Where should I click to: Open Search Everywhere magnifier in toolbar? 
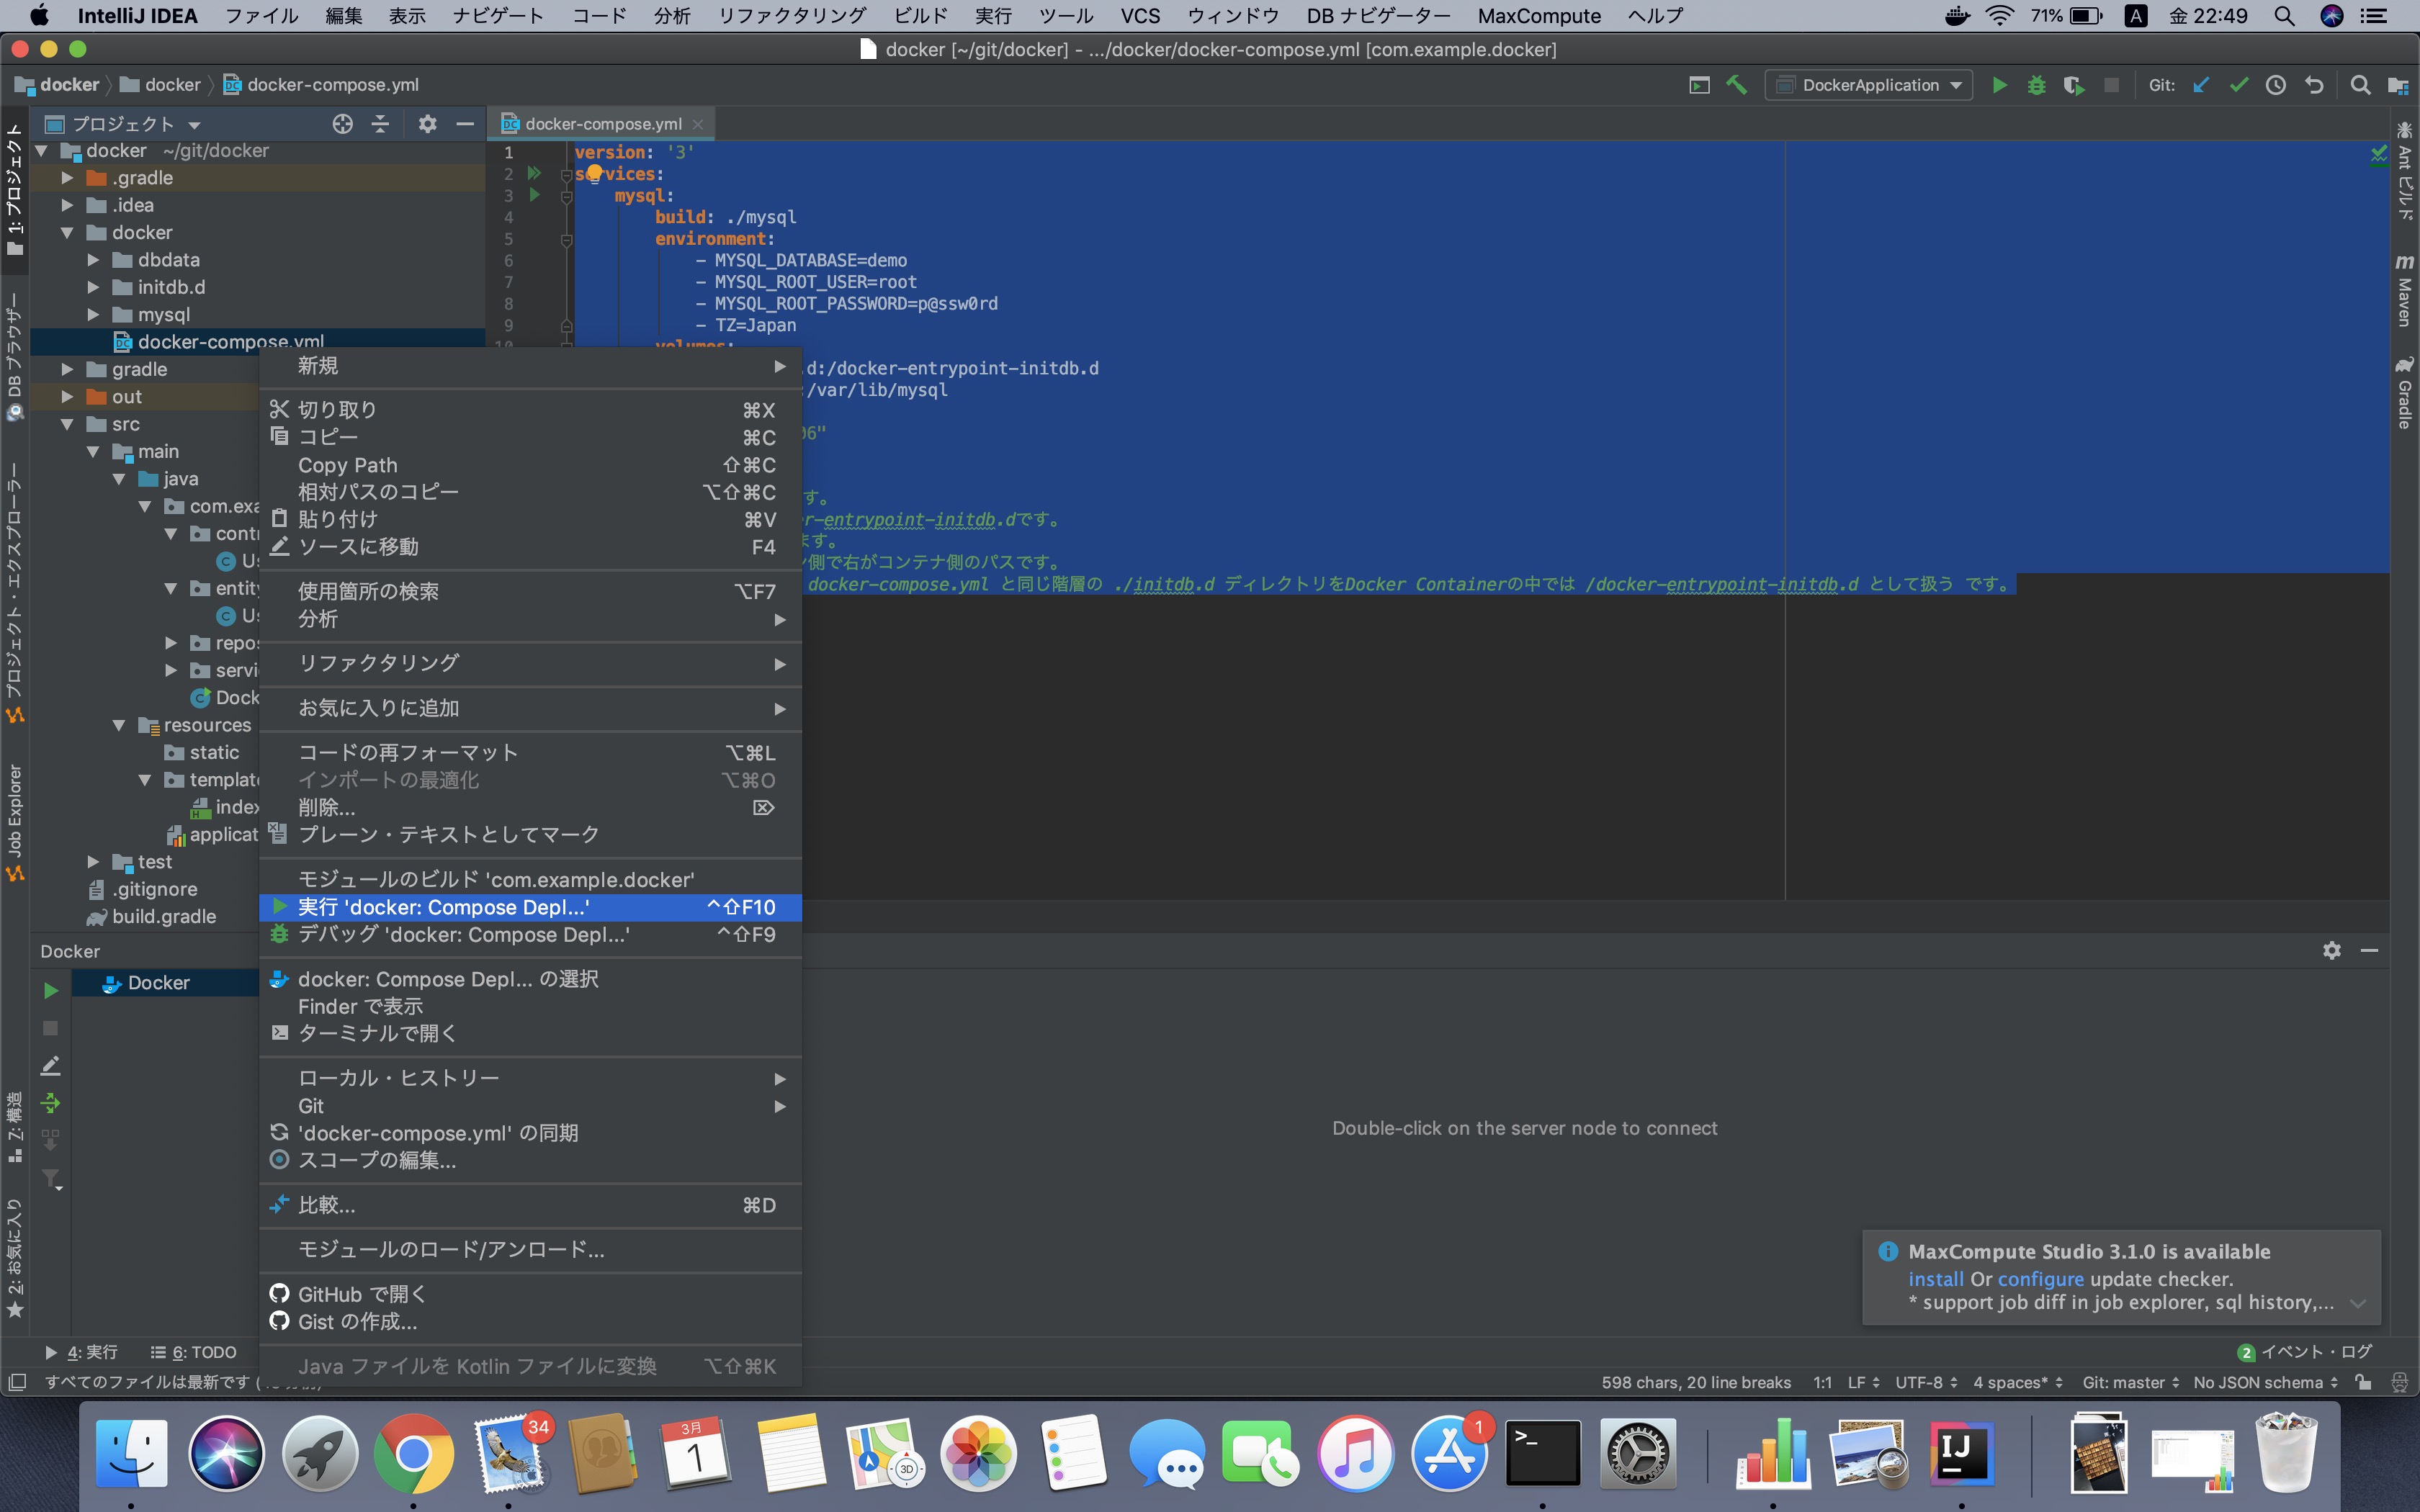(x=2360, y=85)
